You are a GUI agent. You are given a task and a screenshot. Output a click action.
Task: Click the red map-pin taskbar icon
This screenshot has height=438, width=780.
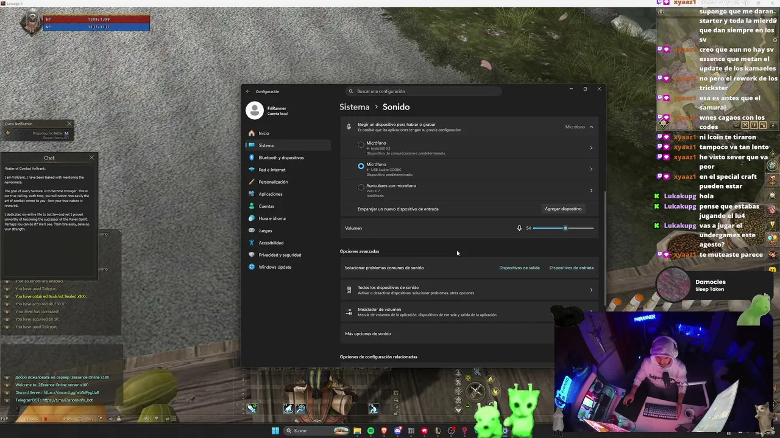pyautogui.click(x=464, y=431)
